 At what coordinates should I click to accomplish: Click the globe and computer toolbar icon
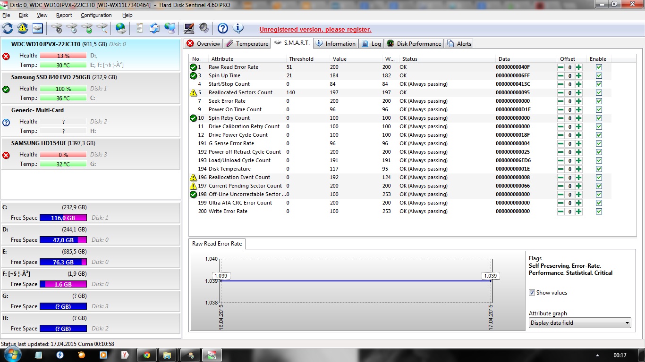pos(170,28)
